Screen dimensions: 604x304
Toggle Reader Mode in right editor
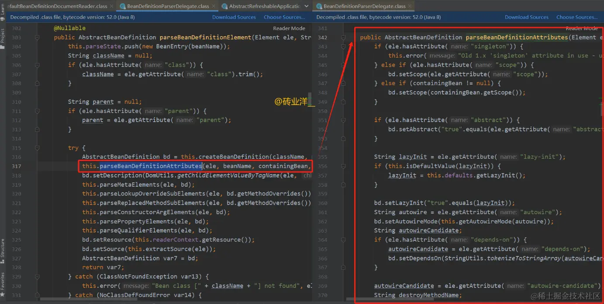(582, 28)
